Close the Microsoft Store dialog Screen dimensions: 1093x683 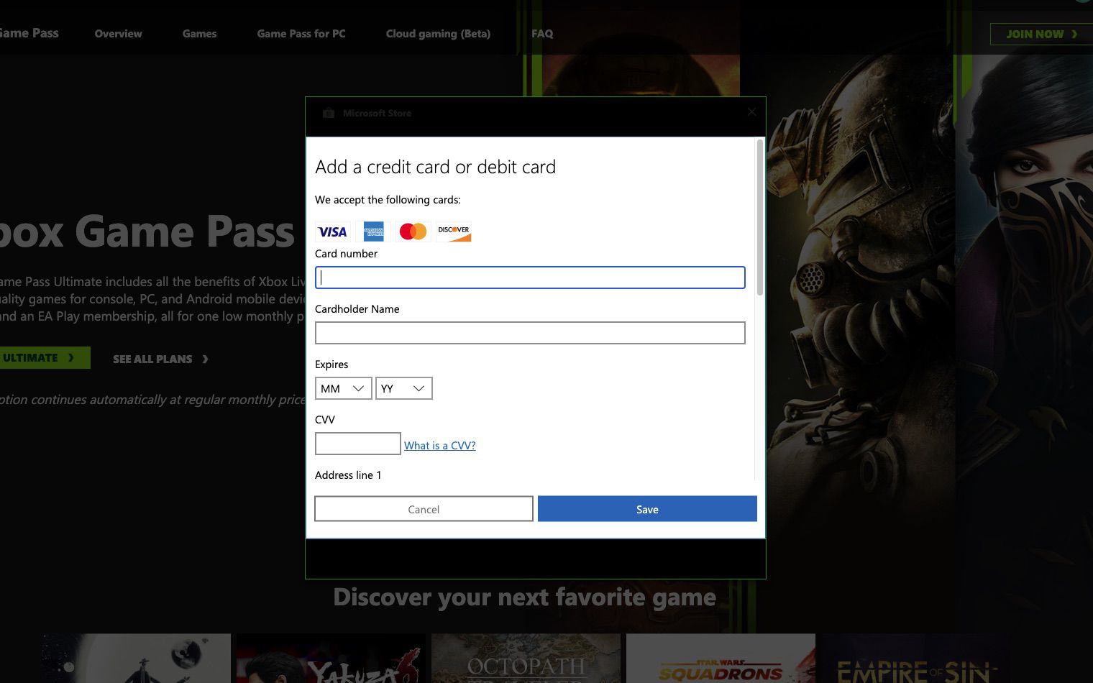(751, 112)
